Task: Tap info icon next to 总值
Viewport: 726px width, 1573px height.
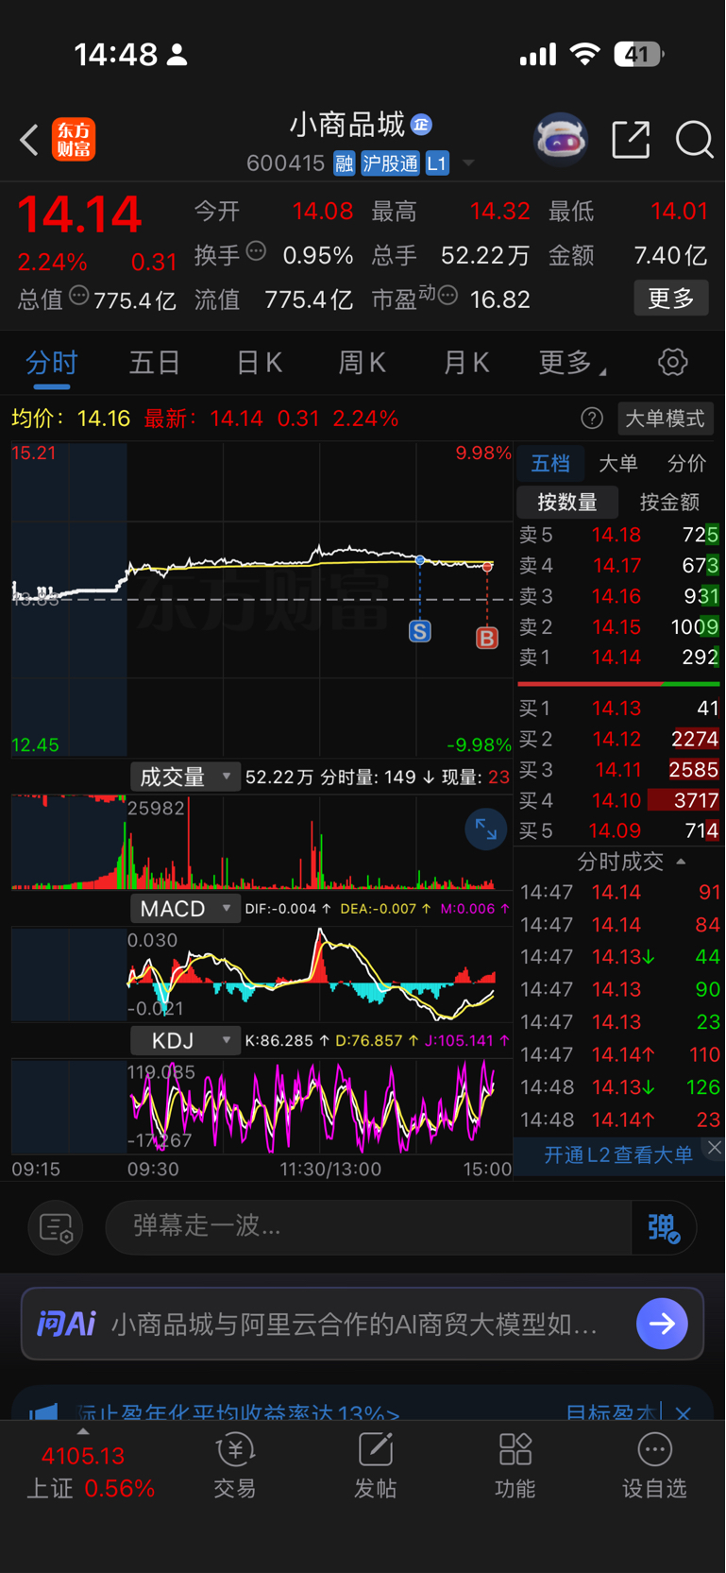Action: click(79, 296)
